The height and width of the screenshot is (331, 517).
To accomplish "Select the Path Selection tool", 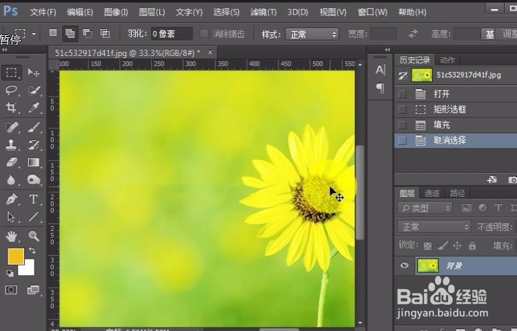I will tap(12, 217).
